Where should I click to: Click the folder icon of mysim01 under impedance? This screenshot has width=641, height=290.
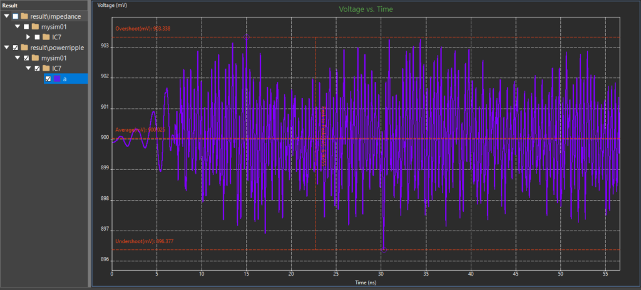point(36,27)
